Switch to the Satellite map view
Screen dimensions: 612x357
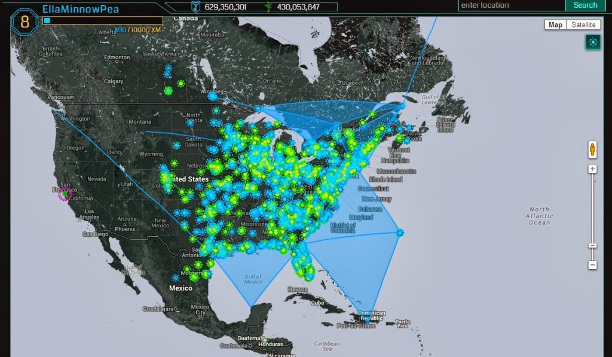[583, 25]
